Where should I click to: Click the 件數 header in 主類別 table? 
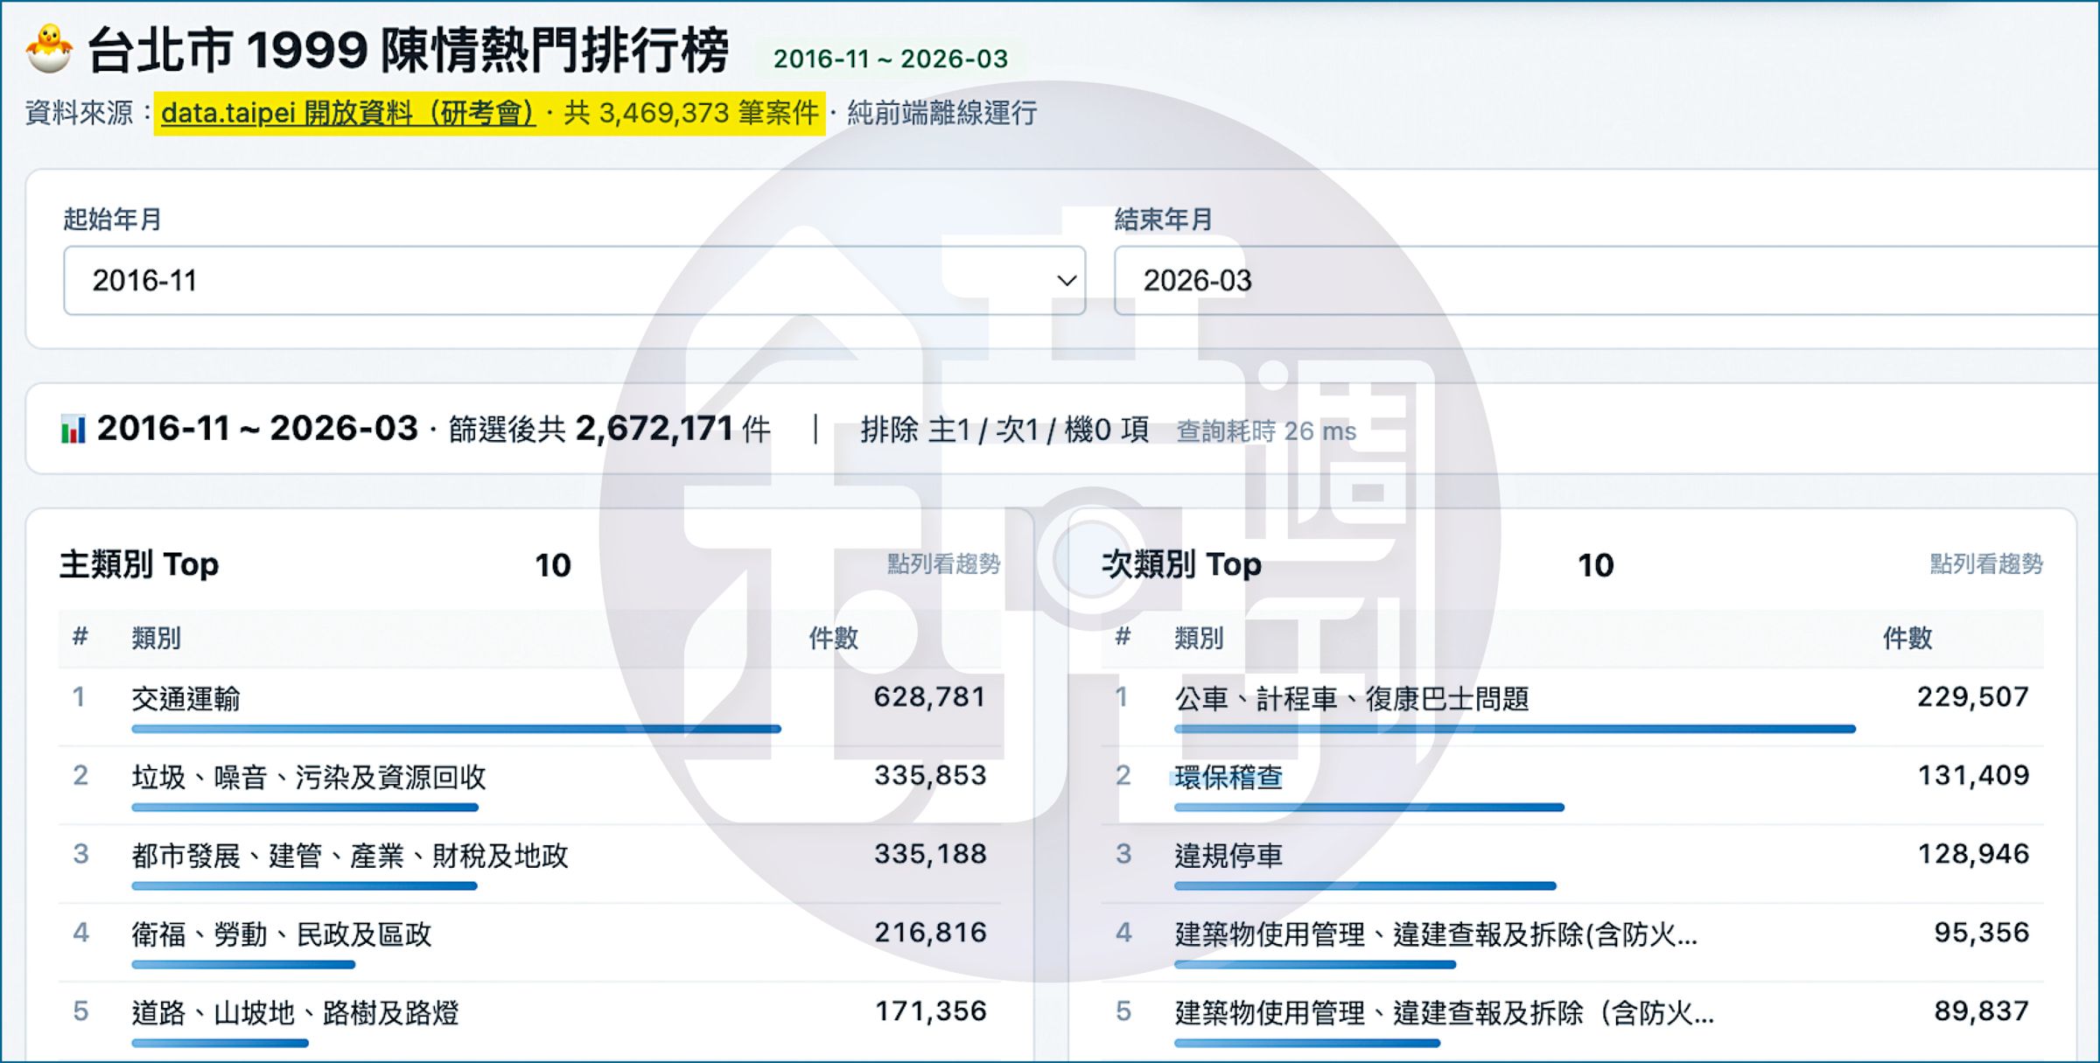833,638
